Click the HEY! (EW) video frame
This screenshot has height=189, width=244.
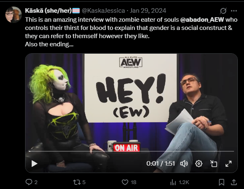(x=131, y=101)
